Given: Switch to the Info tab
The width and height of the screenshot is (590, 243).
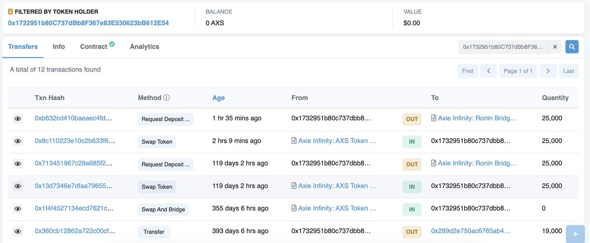Looking at the screenshot, I should coord(59,47).
